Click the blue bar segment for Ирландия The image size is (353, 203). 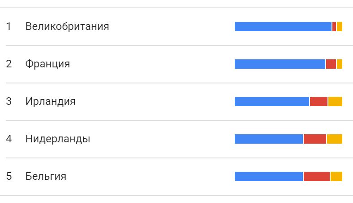272,101
